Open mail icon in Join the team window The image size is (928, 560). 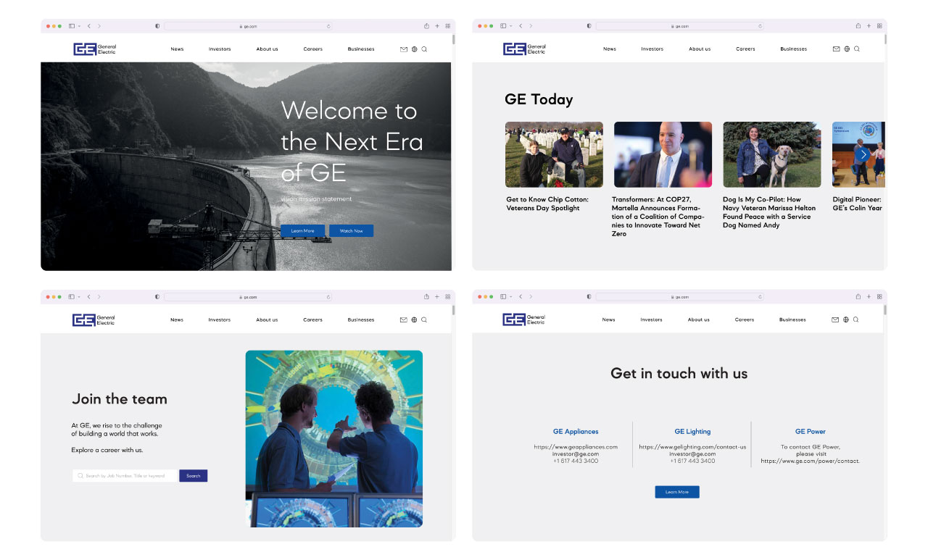pyautogui.click(x=403, y=319)
